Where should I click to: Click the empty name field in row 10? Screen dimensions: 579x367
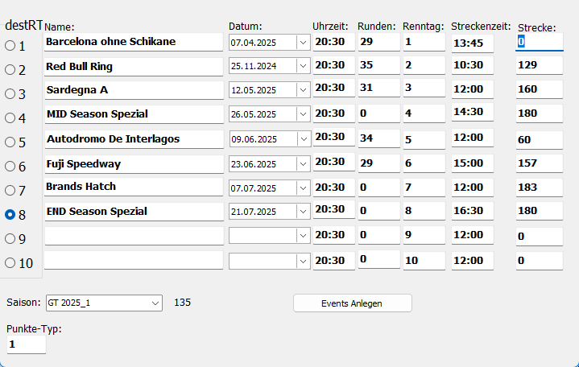coord(133,260)
